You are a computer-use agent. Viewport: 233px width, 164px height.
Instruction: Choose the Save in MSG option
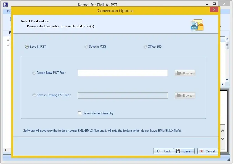coord(86,47)
